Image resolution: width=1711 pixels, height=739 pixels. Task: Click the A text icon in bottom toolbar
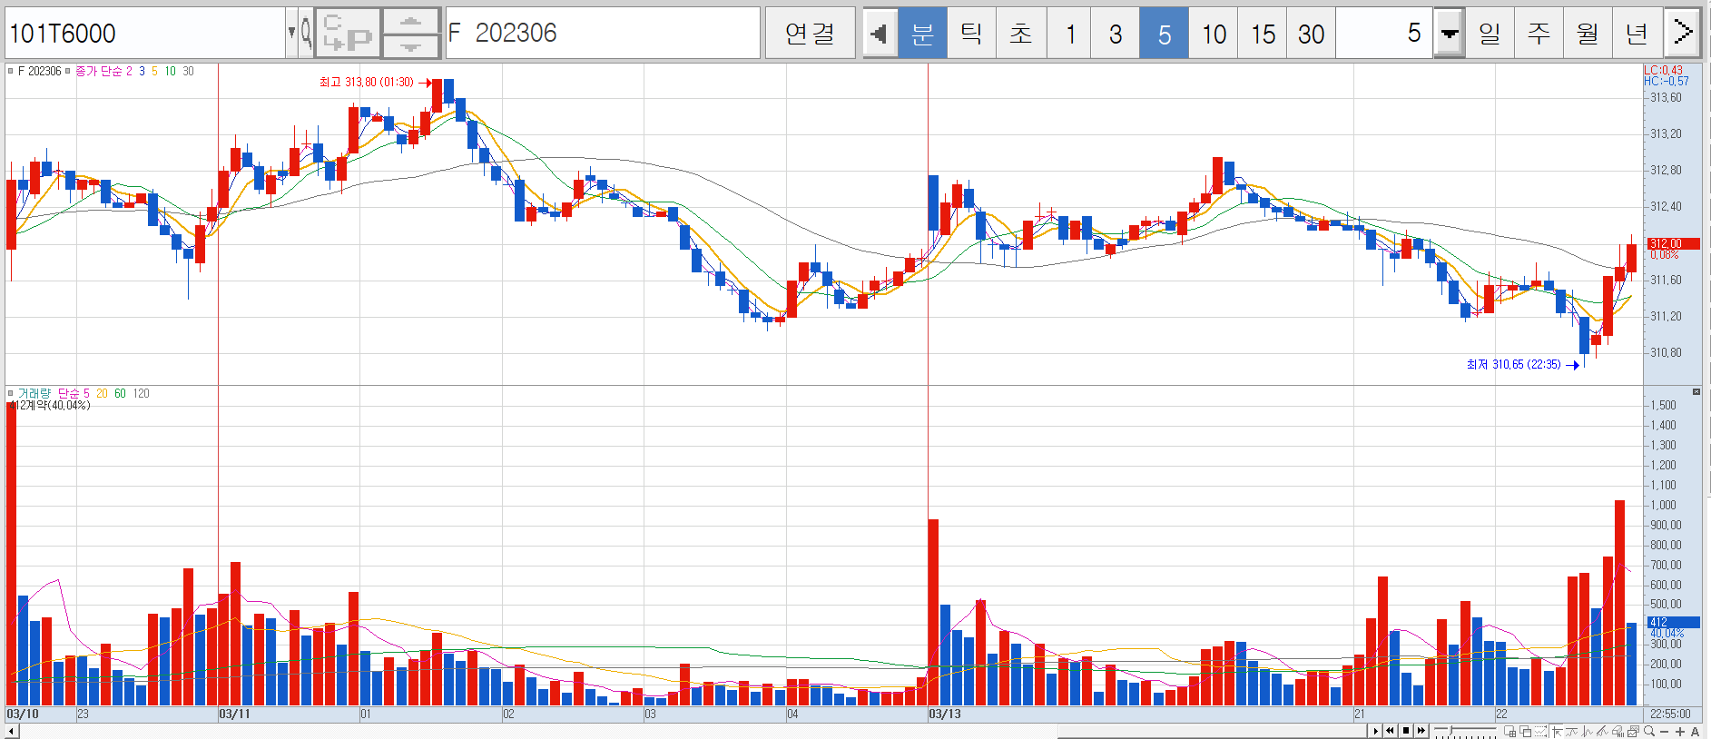(x=1695, y=732)
